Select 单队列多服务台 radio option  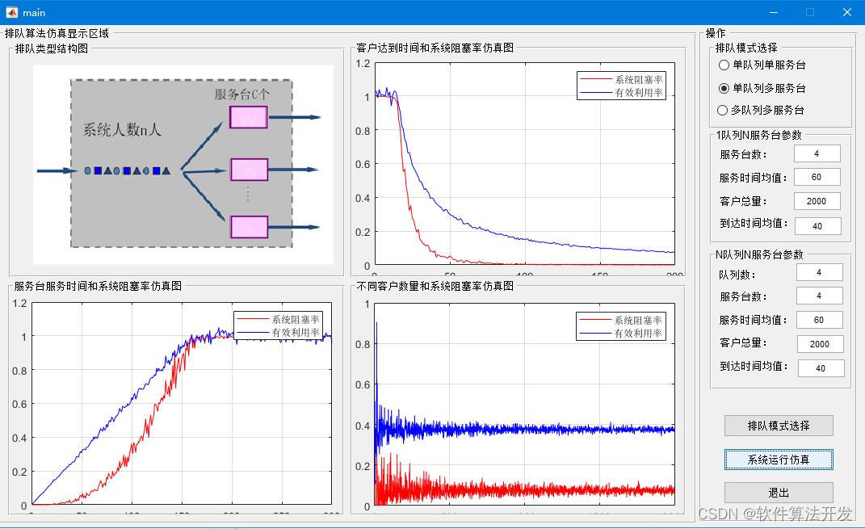click(x=762, y=88)
